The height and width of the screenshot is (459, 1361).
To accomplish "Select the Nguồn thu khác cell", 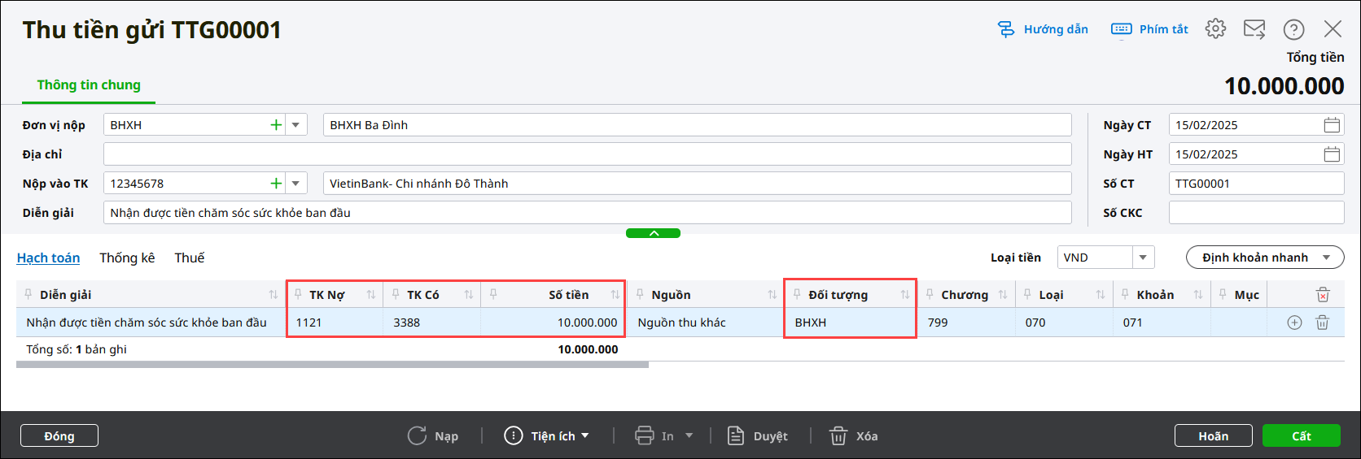I will pos(704,323).
